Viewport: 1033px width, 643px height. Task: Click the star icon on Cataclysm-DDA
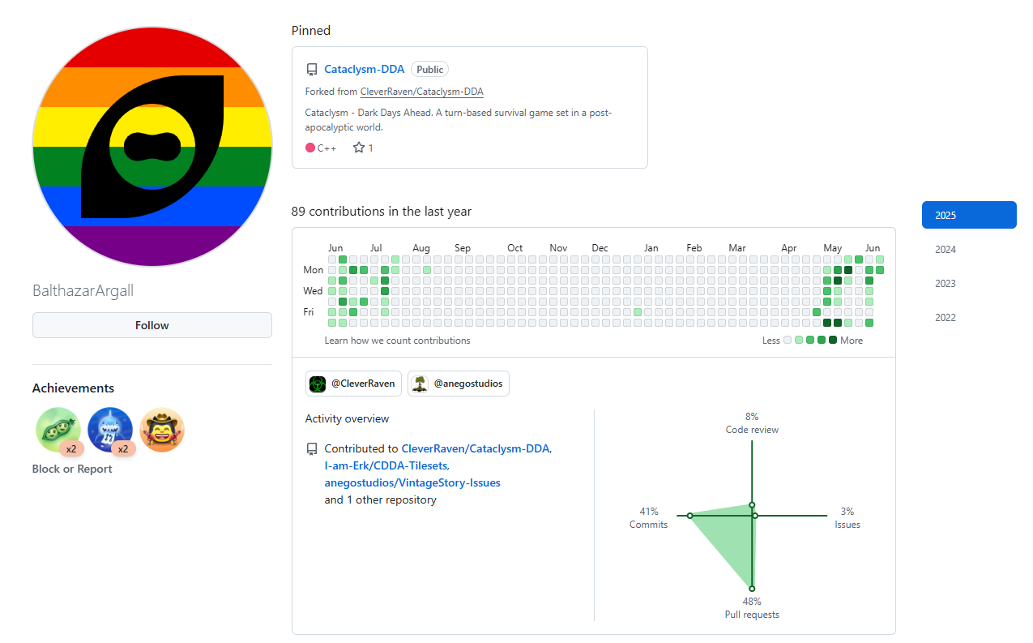click(359, 148)
